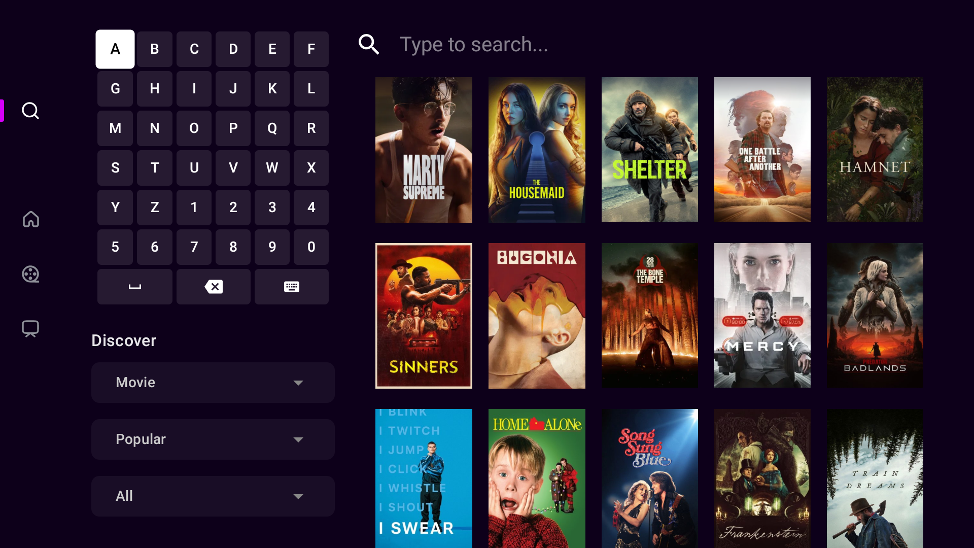This screenshot has width=974, height=548.
Task: Expand the Movie type dropdown under Discover
Action: [213, 383]
